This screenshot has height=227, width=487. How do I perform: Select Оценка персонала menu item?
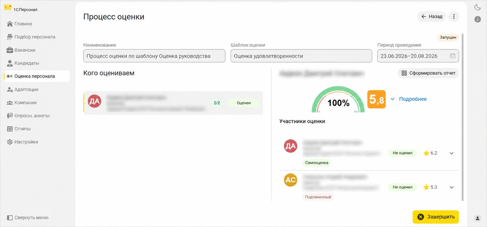click(37, 76)
